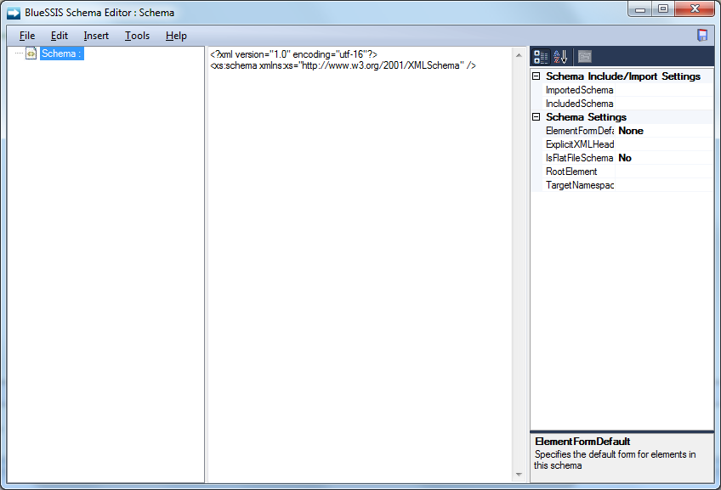721x490 pixels.
Task: Click the BlueSSIS application title icon
Action: click(x=14, y=13)
